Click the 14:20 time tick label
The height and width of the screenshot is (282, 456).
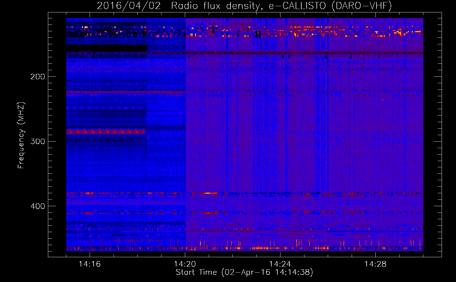(185, 264)
